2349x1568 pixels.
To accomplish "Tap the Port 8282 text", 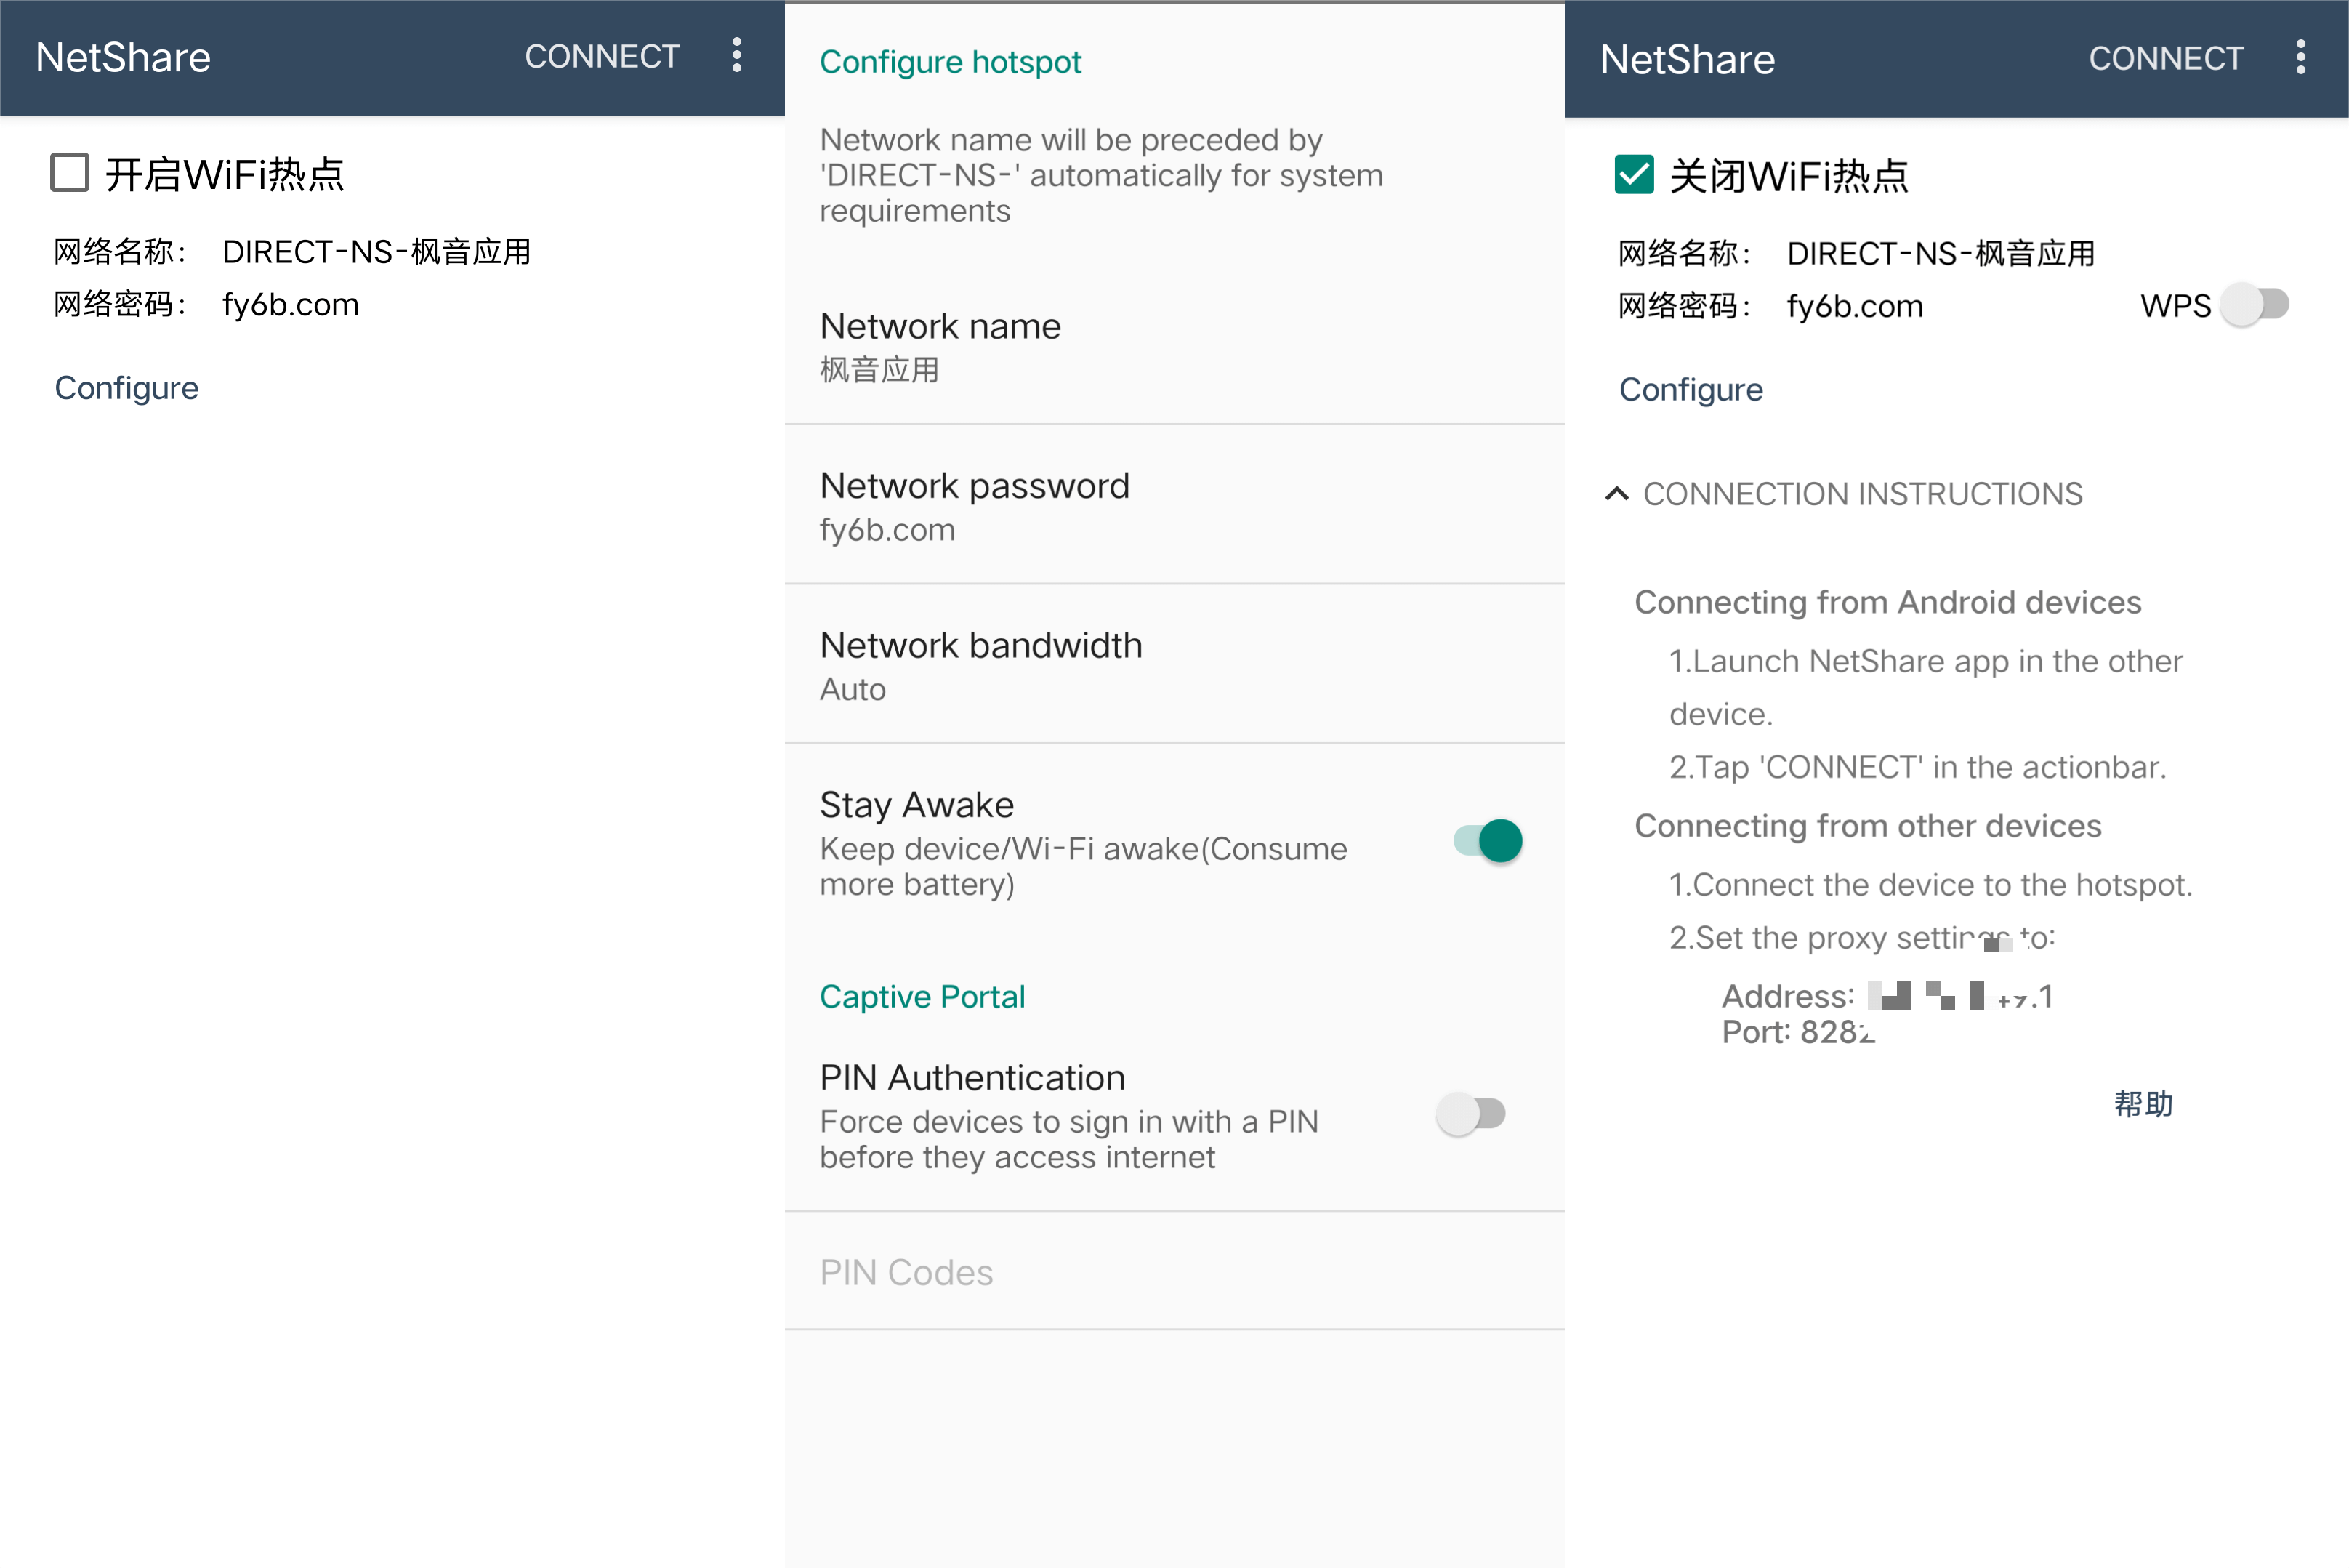I will (x=1797, y=1031).
